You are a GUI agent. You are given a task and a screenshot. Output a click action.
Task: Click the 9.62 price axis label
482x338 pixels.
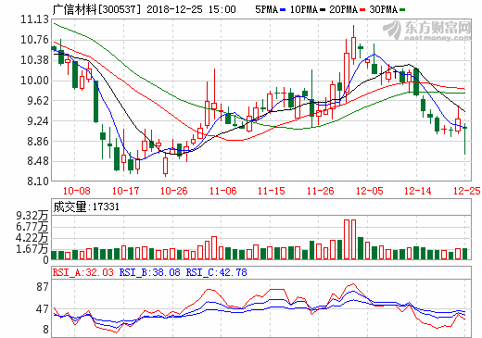coord(38,101)
